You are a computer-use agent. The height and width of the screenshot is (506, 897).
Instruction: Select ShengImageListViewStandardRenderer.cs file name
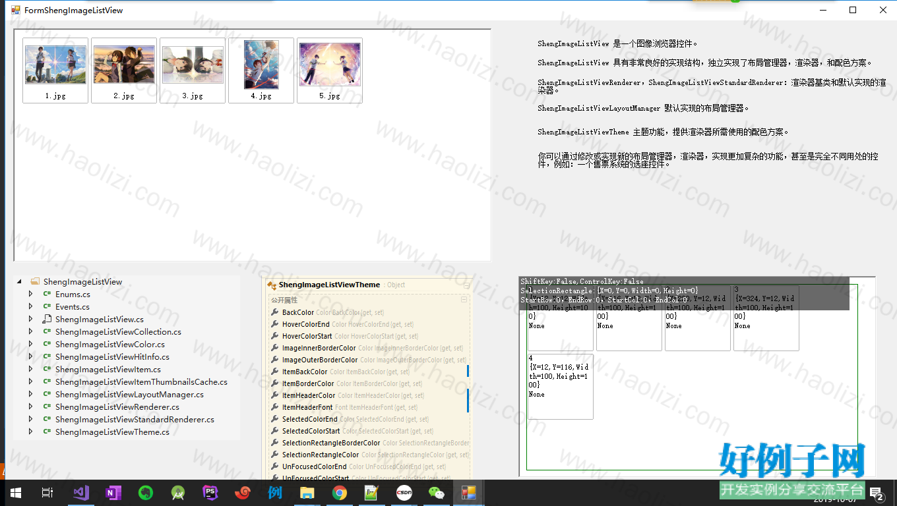click(135, 419)
